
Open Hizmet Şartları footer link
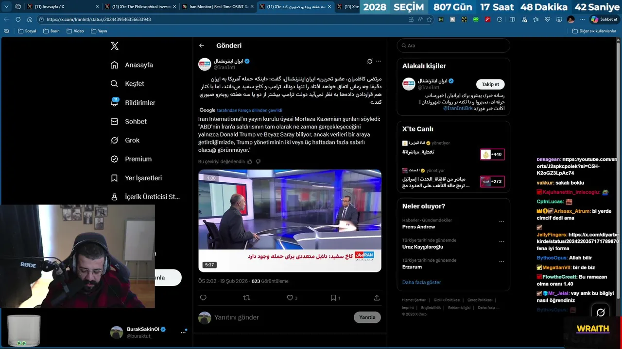tap(414, 300)
